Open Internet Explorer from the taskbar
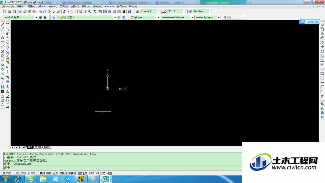The width and height of the screenshot is (325, 183). tap(18, 179)
